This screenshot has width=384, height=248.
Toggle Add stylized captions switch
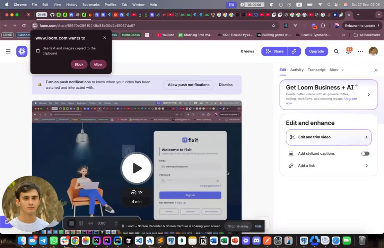point(365,154)
